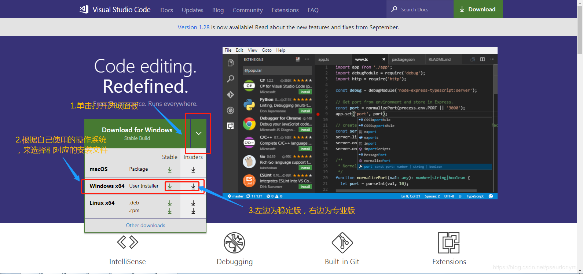
Task: Click the Debugging label text
Action: click(x=235, y=262)
